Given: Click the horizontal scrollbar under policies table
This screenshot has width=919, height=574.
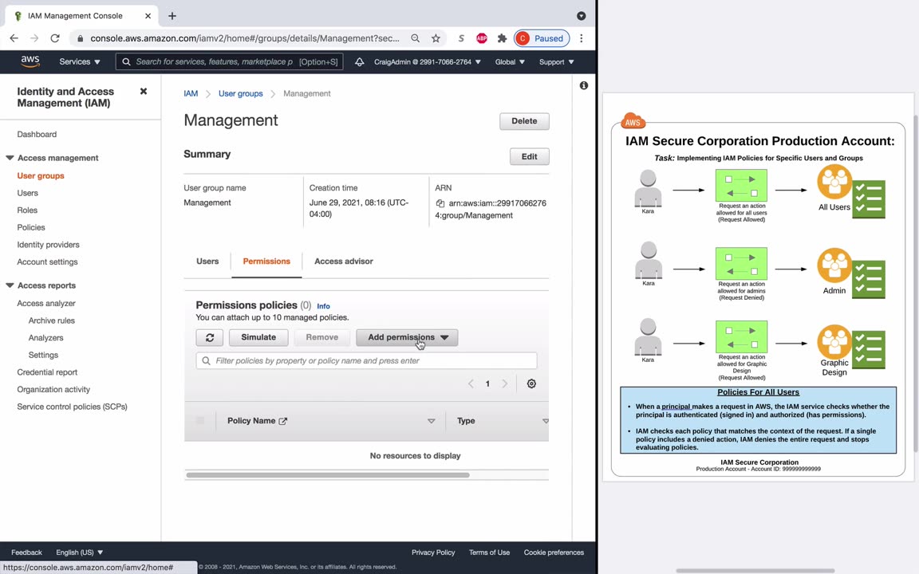Looking at the screenshot, I should coord(327,475).
